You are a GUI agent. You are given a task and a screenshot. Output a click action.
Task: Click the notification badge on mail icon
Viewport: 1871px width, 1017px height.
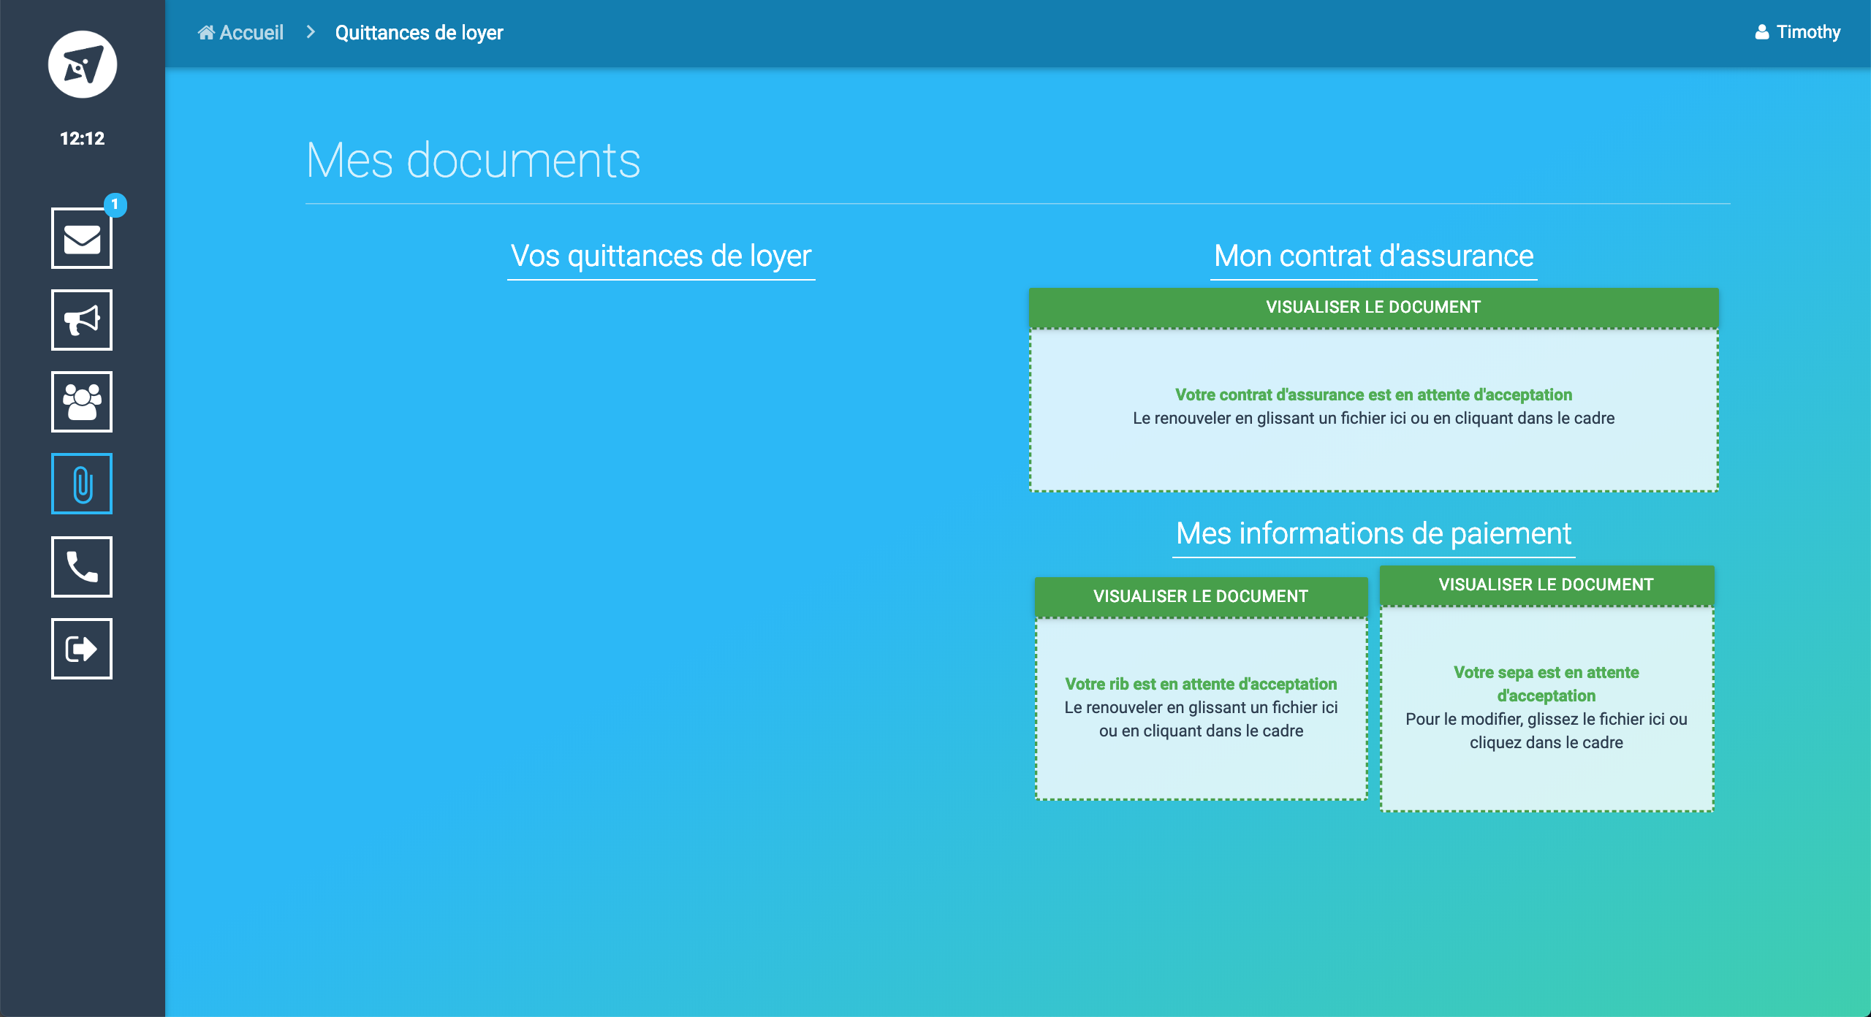[x=115, y=205]
